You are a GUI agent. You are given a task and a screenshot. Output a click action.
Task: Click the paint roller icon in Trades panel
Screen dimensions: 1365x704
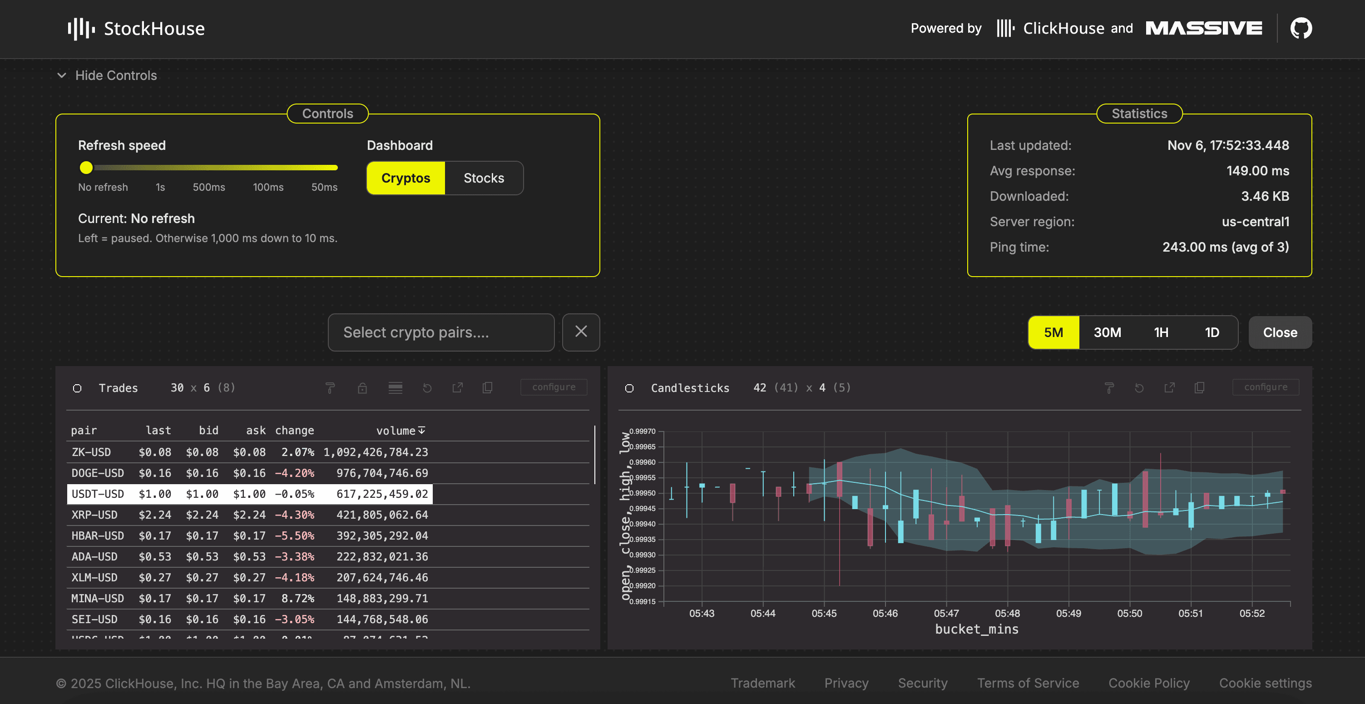coord(330,388)
